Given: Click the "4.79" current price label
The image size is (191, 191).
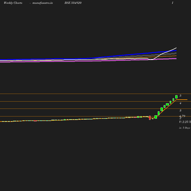Looking at the screenshot, I should (x=182, y=116).
